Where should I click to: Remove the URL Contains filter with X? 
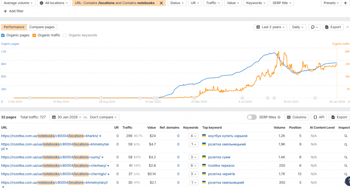[x=161, y=3]
